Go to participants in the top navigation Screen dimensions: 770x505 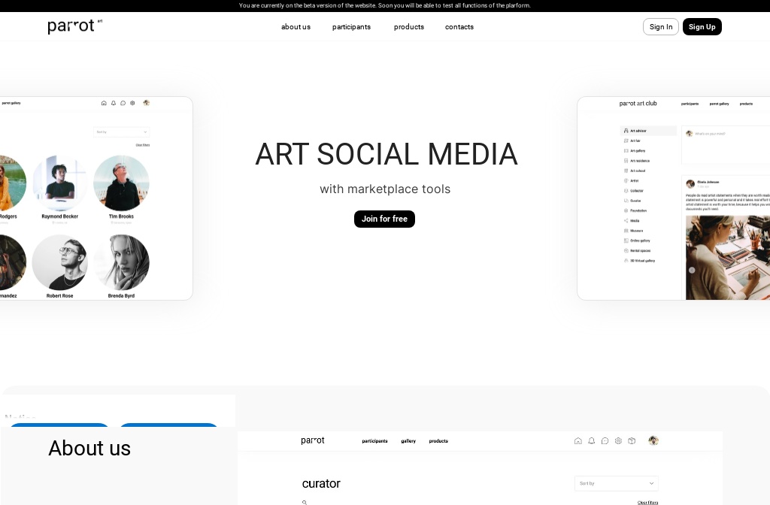(x=351, y=27)
